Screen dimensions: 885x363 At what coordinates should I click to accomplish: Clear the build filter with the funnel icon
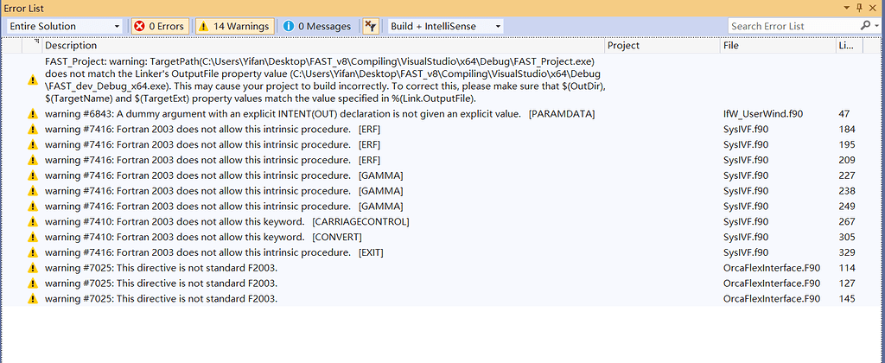(x=370, y=26)
